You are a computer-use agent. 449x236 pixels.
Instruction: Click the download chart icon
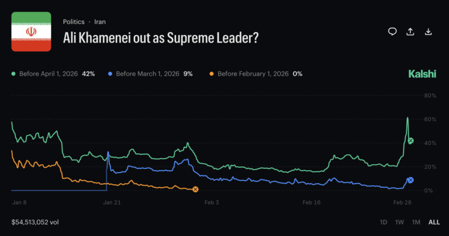429,31
